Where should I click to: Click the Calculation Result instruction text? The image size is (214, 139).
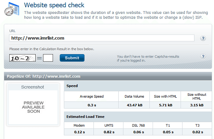click(x=51, y=49)
